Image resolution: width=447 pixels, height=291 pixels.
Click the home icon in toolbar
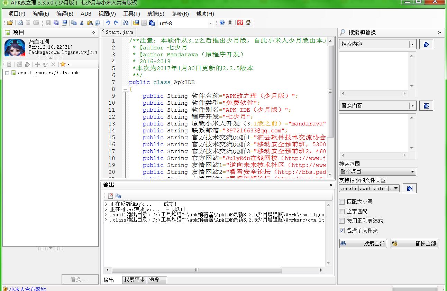248,23
